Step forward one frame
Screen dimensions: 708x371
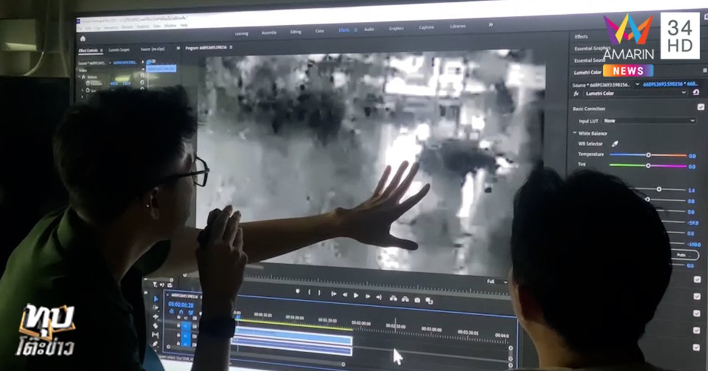tap(367, 296)
